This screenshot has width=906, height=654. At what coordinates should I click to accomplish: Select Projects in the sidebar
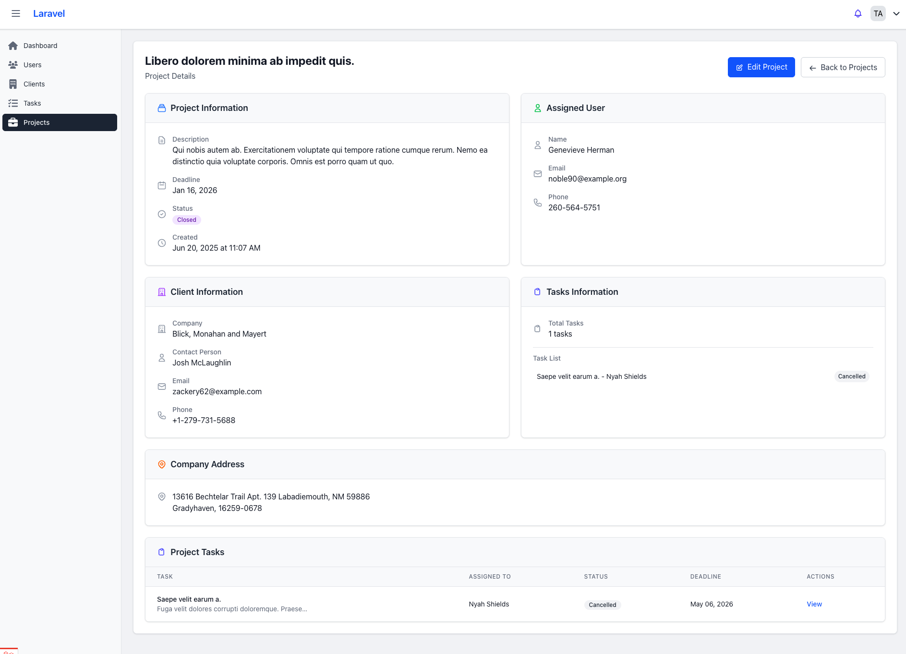tap(36, 122)
